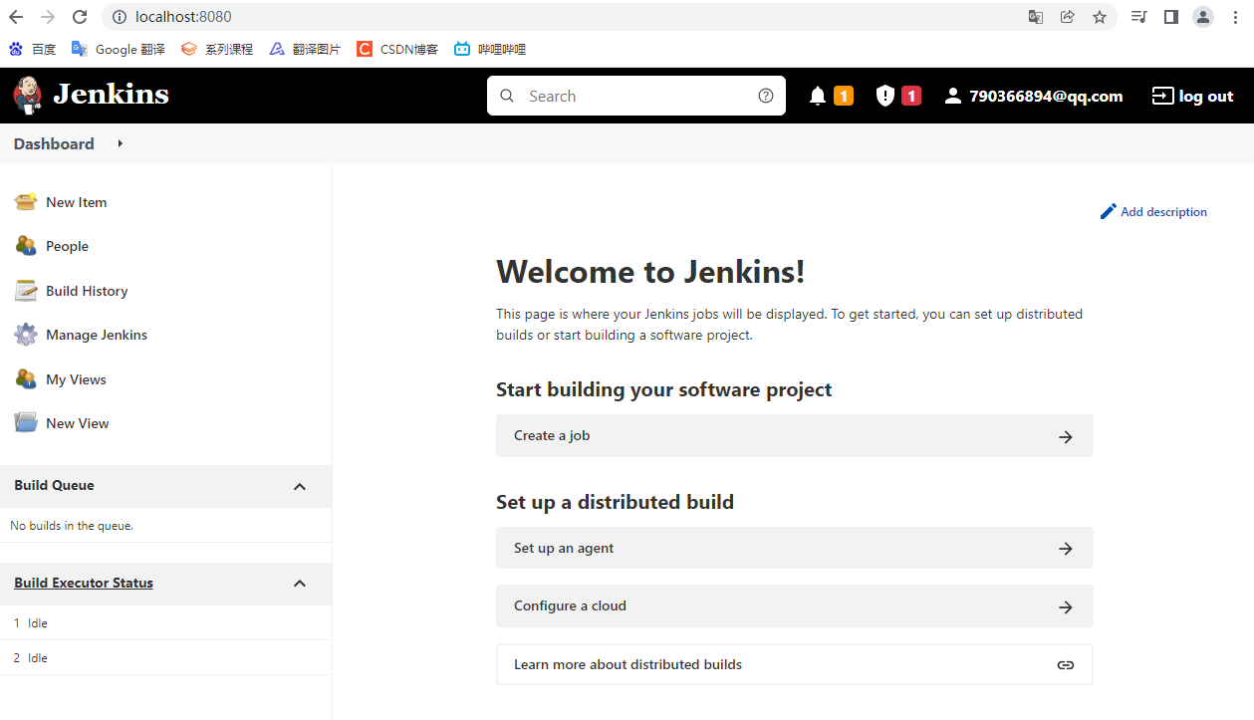This screenshot has height=720, width=1254.
Task: Click the log out door icon
Action: [x=1162, y=96]
